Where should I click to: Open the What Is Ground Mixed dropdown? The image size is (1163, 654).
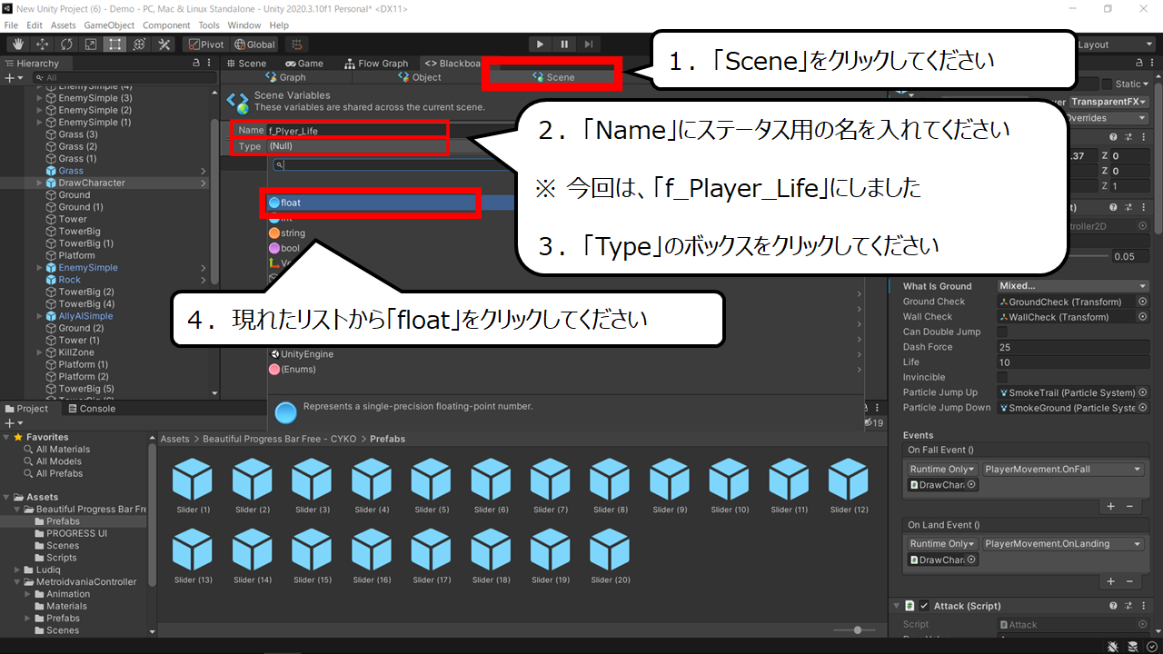(x=1073, y=286)
